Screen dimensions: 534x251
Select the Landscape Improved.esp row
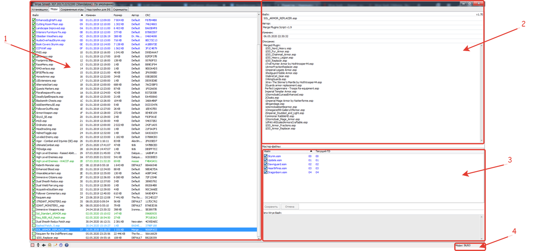(x=144, y=28)
